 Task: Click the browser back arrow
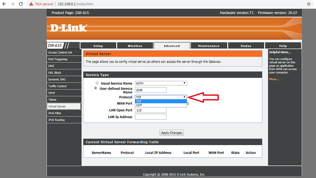4,4
